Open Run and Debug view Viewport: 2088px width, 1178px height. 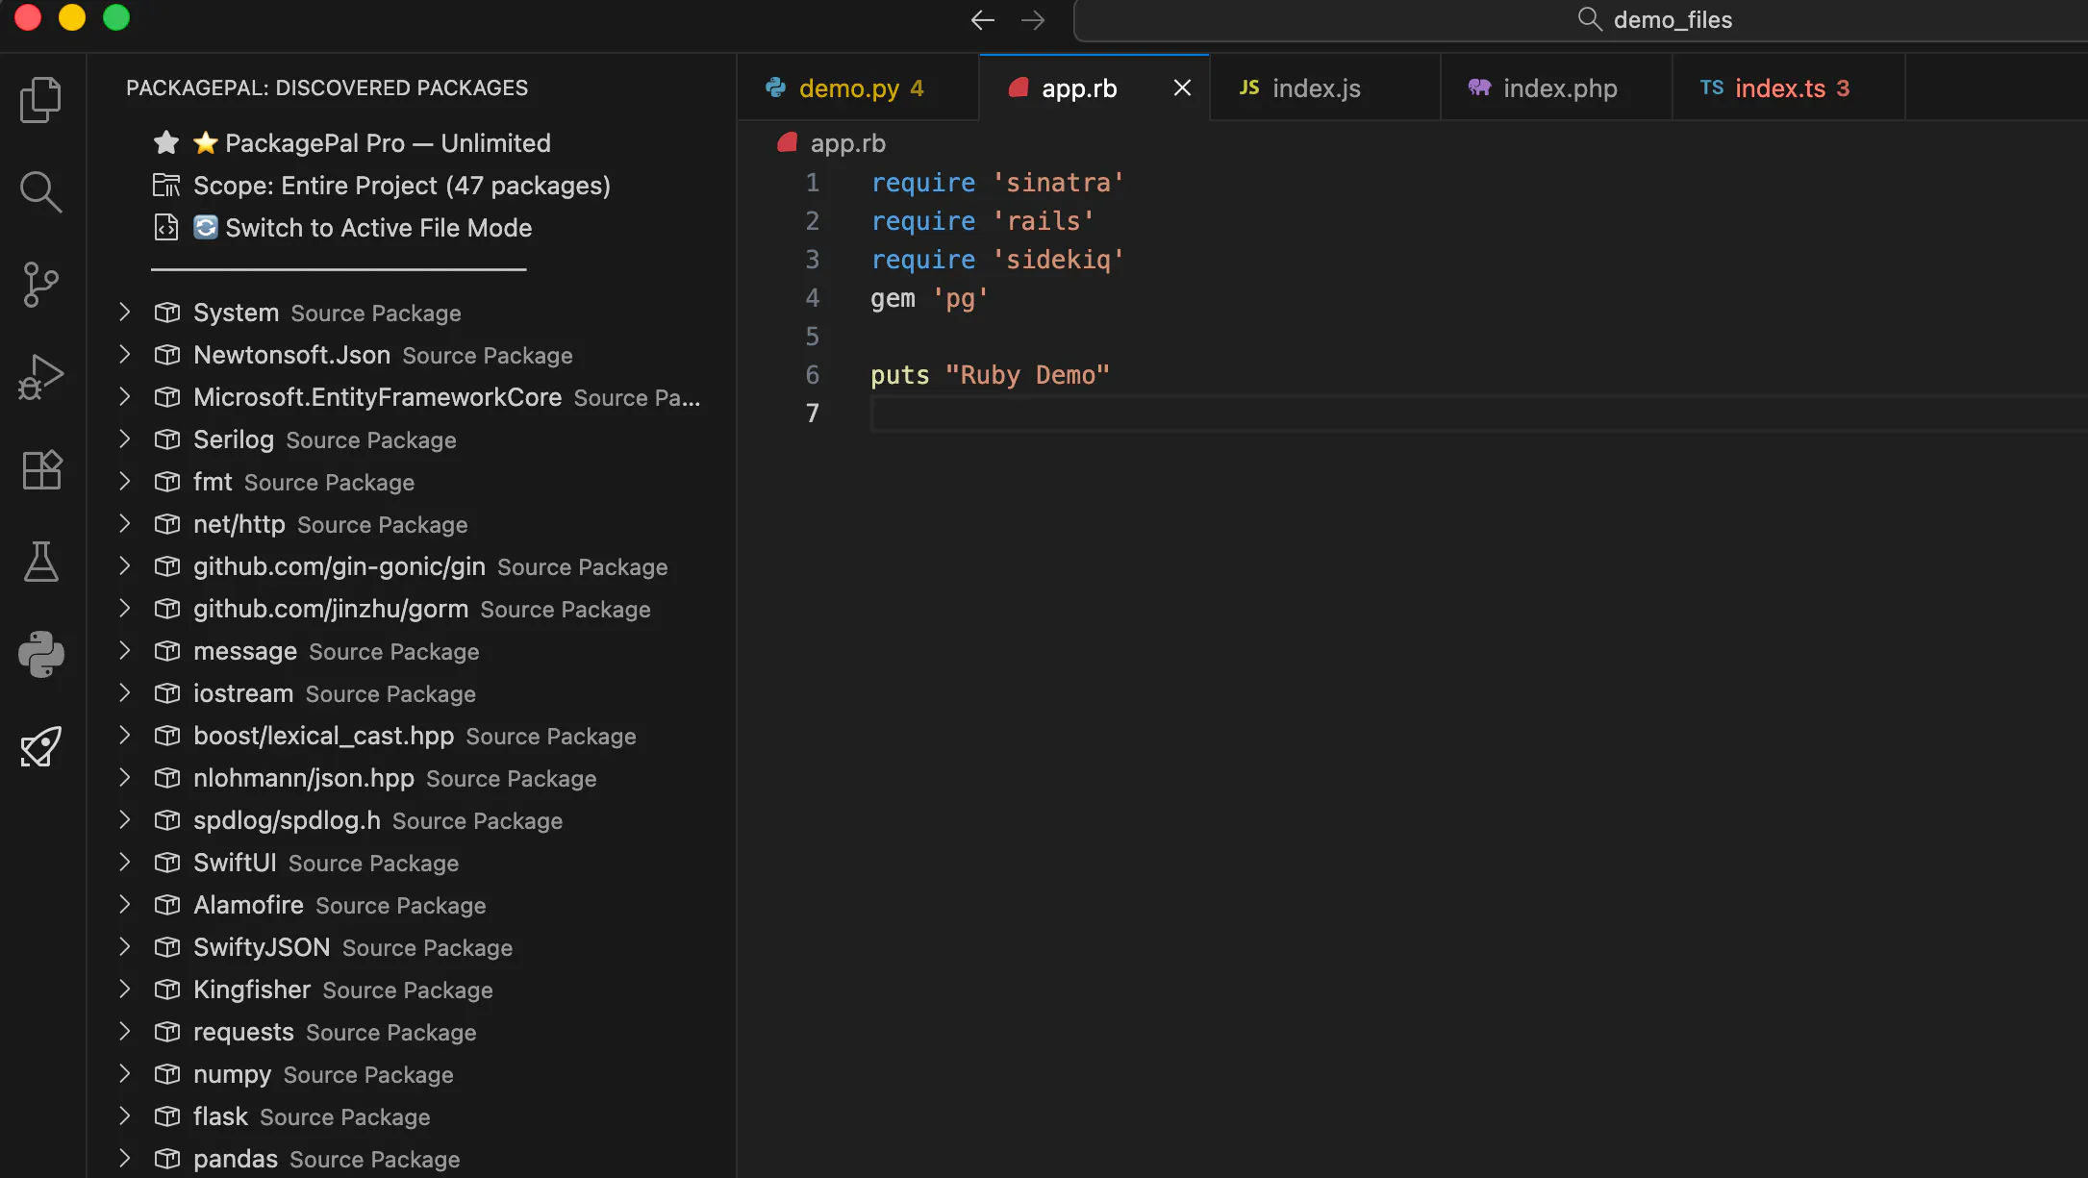click(40, 377)
